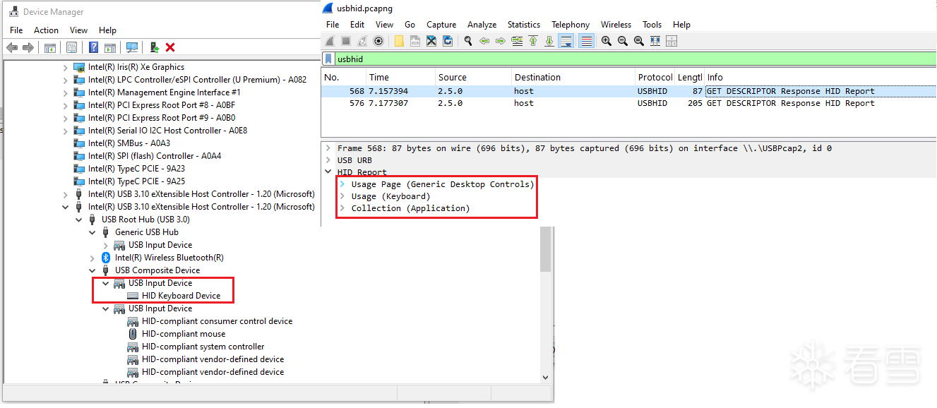This screenshot has height=408, width=937.
Task: Click the capture options gear icon
Action: [x=378, y=42]
